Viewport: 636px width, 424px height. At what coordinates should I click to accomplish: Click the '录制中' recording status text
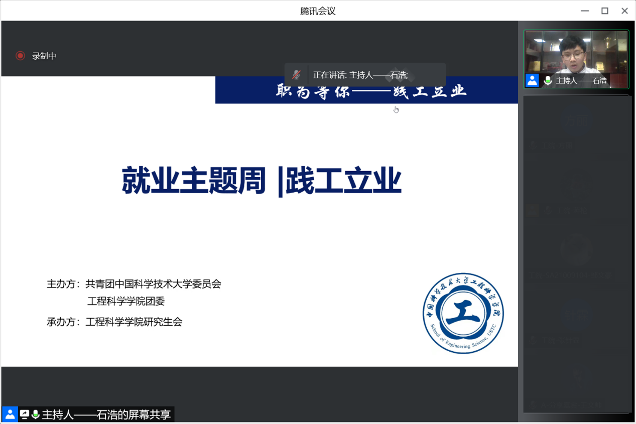44,56
